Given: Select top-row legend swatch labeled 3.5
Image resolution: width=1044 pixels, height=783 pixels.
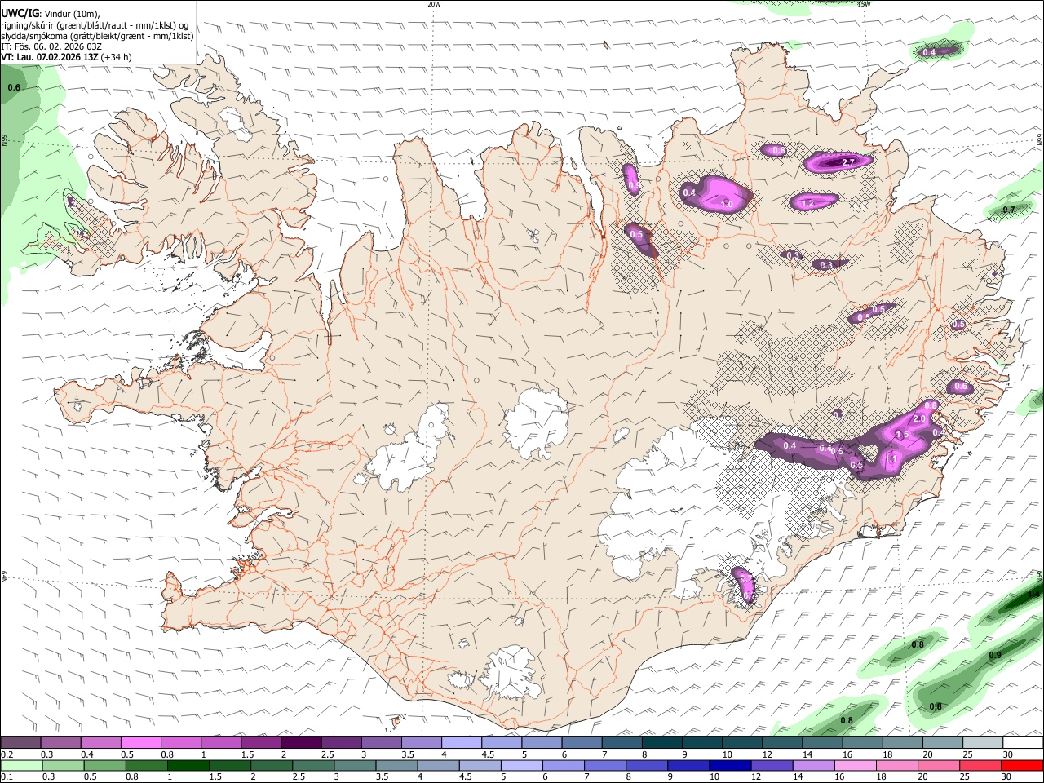Looking at the screenshot, I should 422,743.
